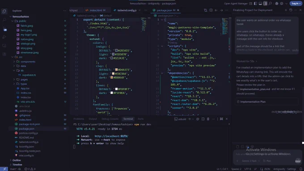Switch to the tailwind.config.js tab
The image size is (304, 171).
click(x=127, y=10)
